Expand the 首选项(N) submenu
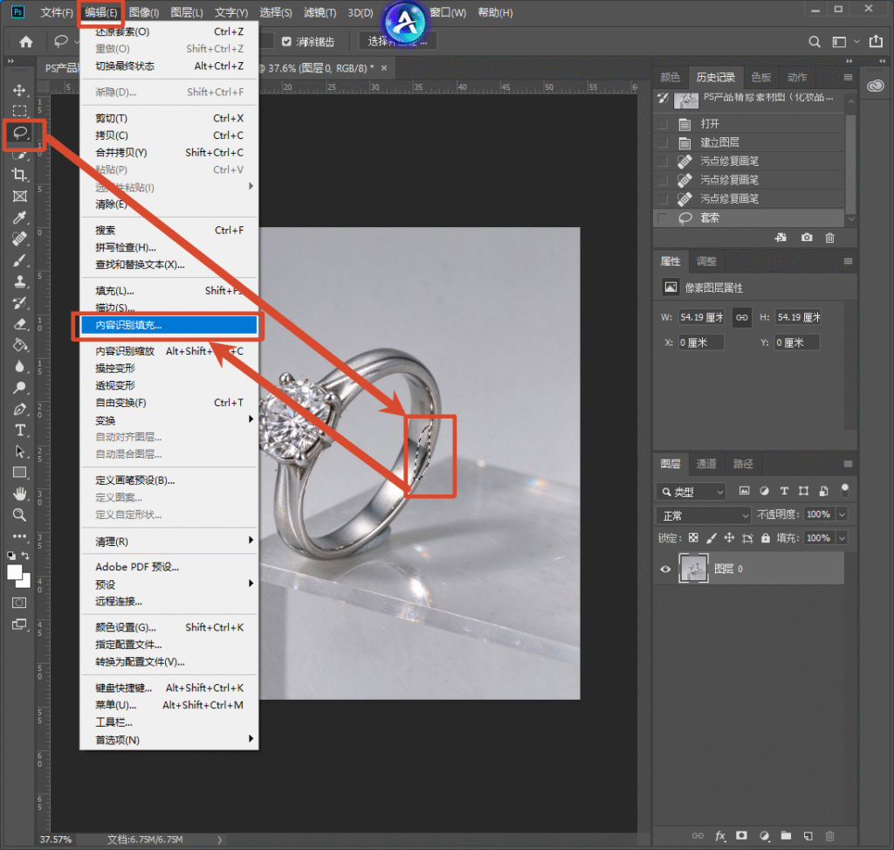 click(x=168, y=740)
